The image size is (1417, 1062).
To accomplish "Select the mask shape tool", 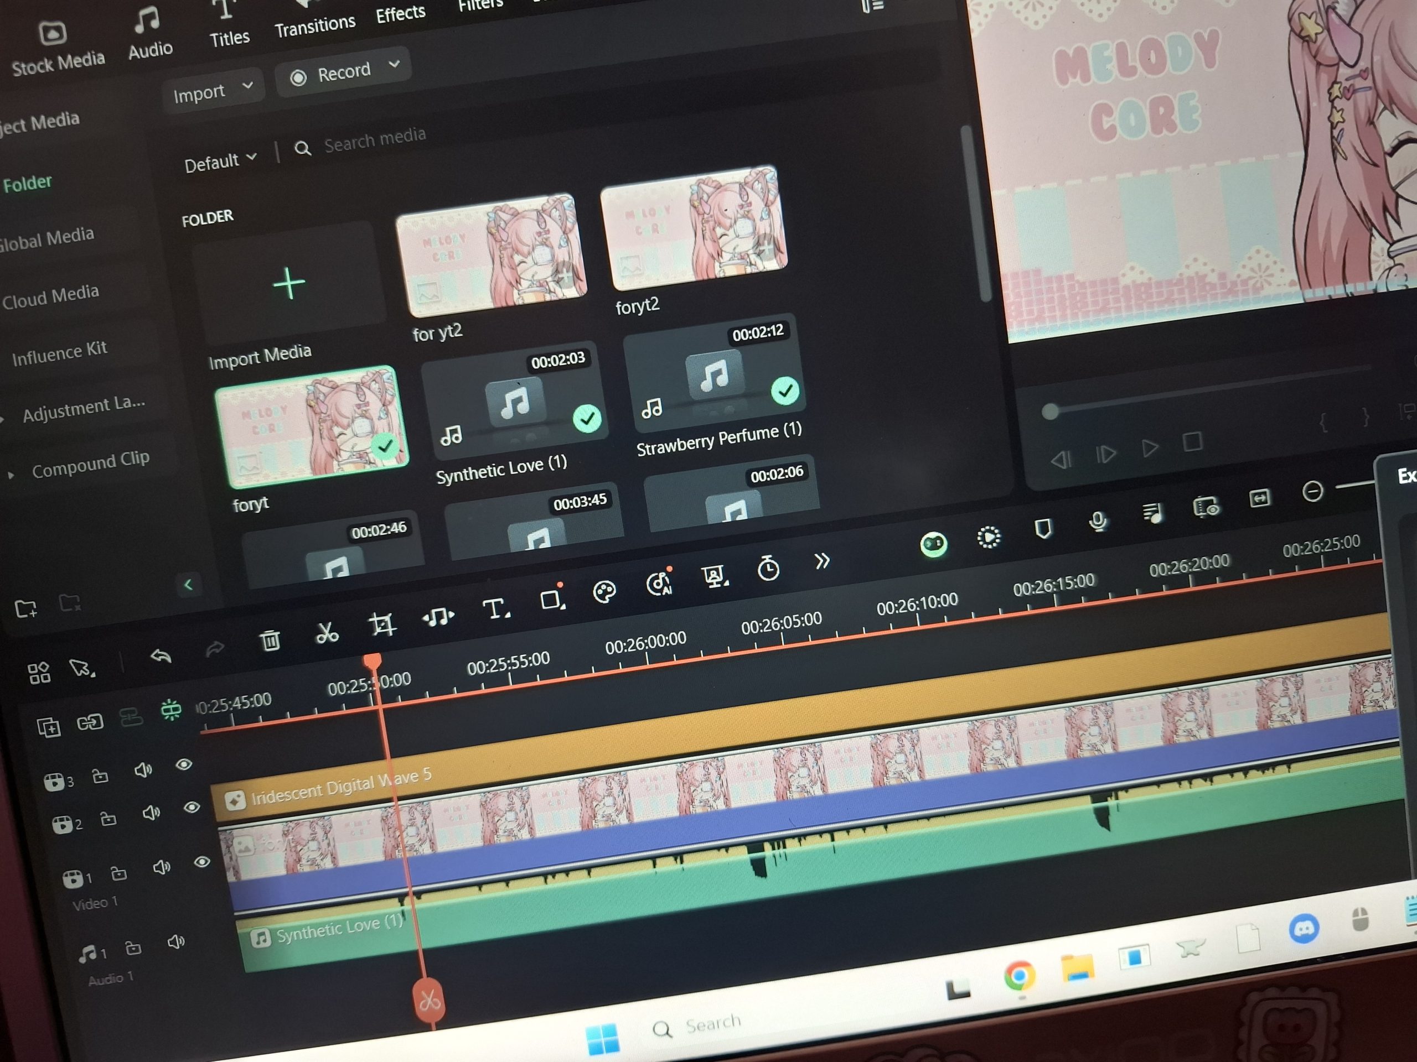I will pyautogui.click(x=551, y=598).
